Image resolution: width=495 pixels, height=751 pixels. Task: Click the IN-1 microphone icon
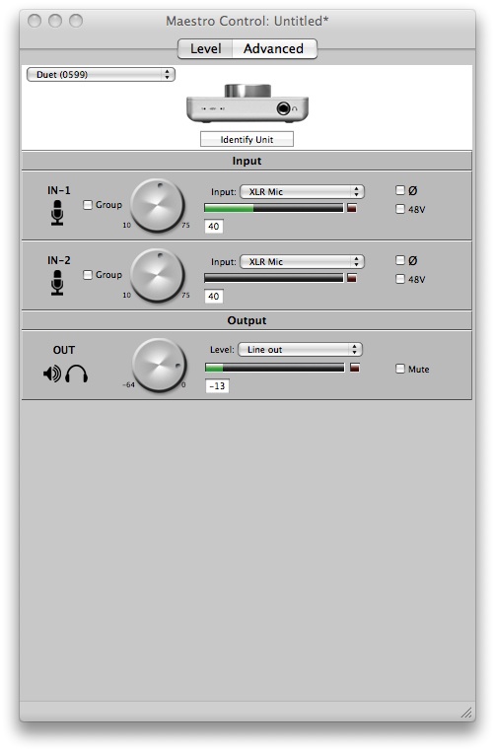click(57, 213)
